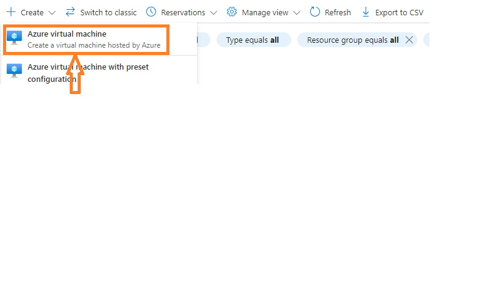Click the Create label in the toolbar

tap(32, 12)
